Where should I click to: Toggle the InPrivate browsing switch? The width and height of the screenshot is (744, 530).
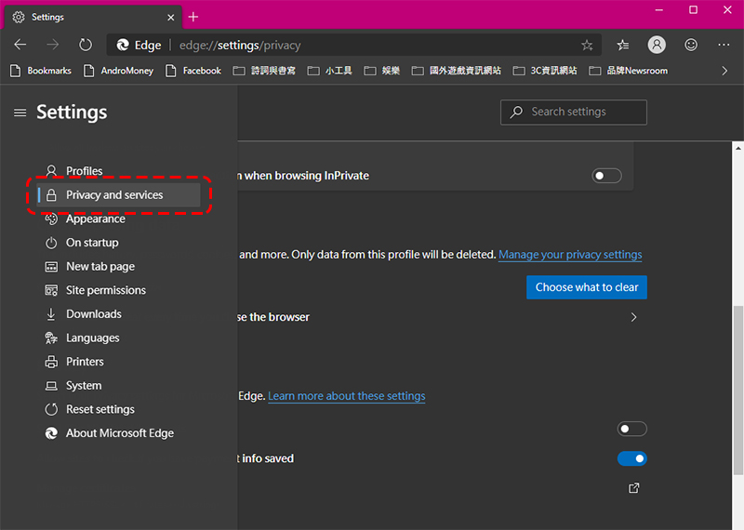coord(607,176)
